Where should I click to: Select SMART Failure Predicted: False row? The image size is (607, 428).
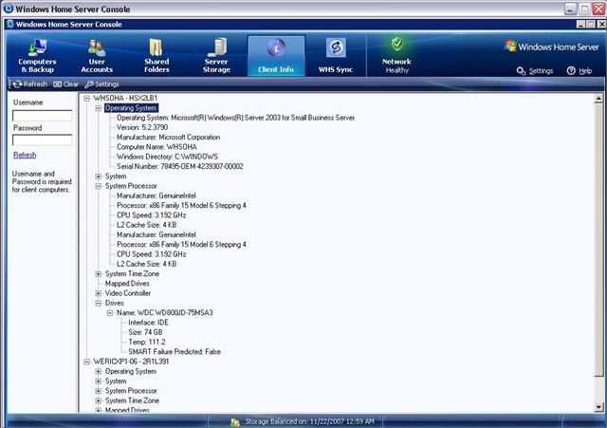[x=175, y=352]
